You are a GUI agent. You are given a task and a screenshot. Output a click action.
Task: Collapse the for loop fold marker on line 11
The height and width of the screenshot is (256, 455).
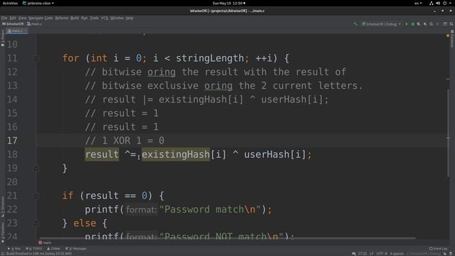tap(36, 58)
